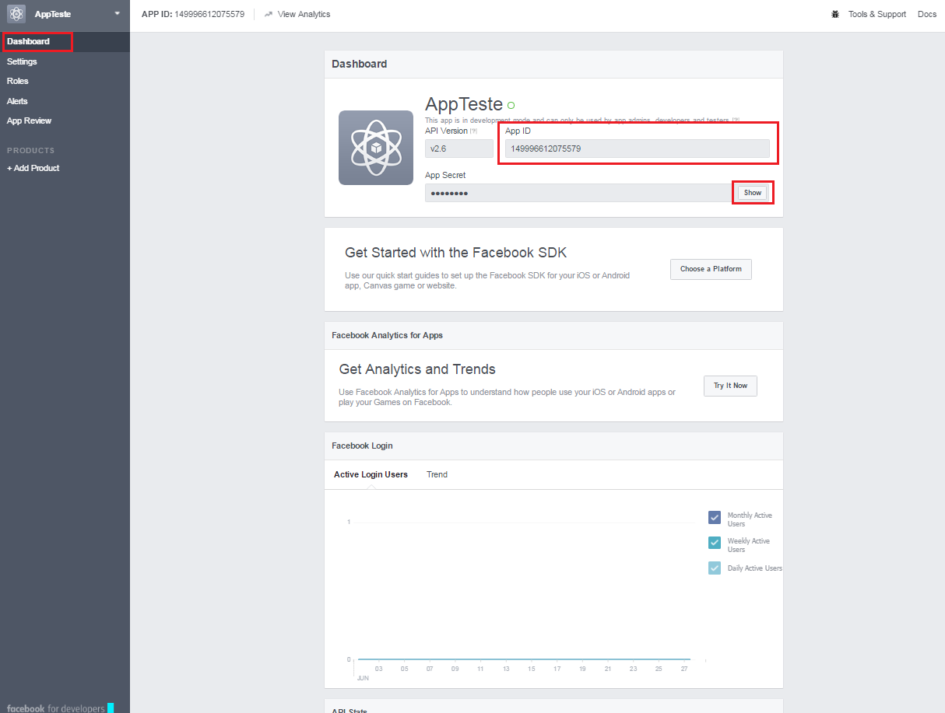Screen dimensions: 945x713
Task: Switch to the Active Login Users tab
Action: [x=371, y=474]
